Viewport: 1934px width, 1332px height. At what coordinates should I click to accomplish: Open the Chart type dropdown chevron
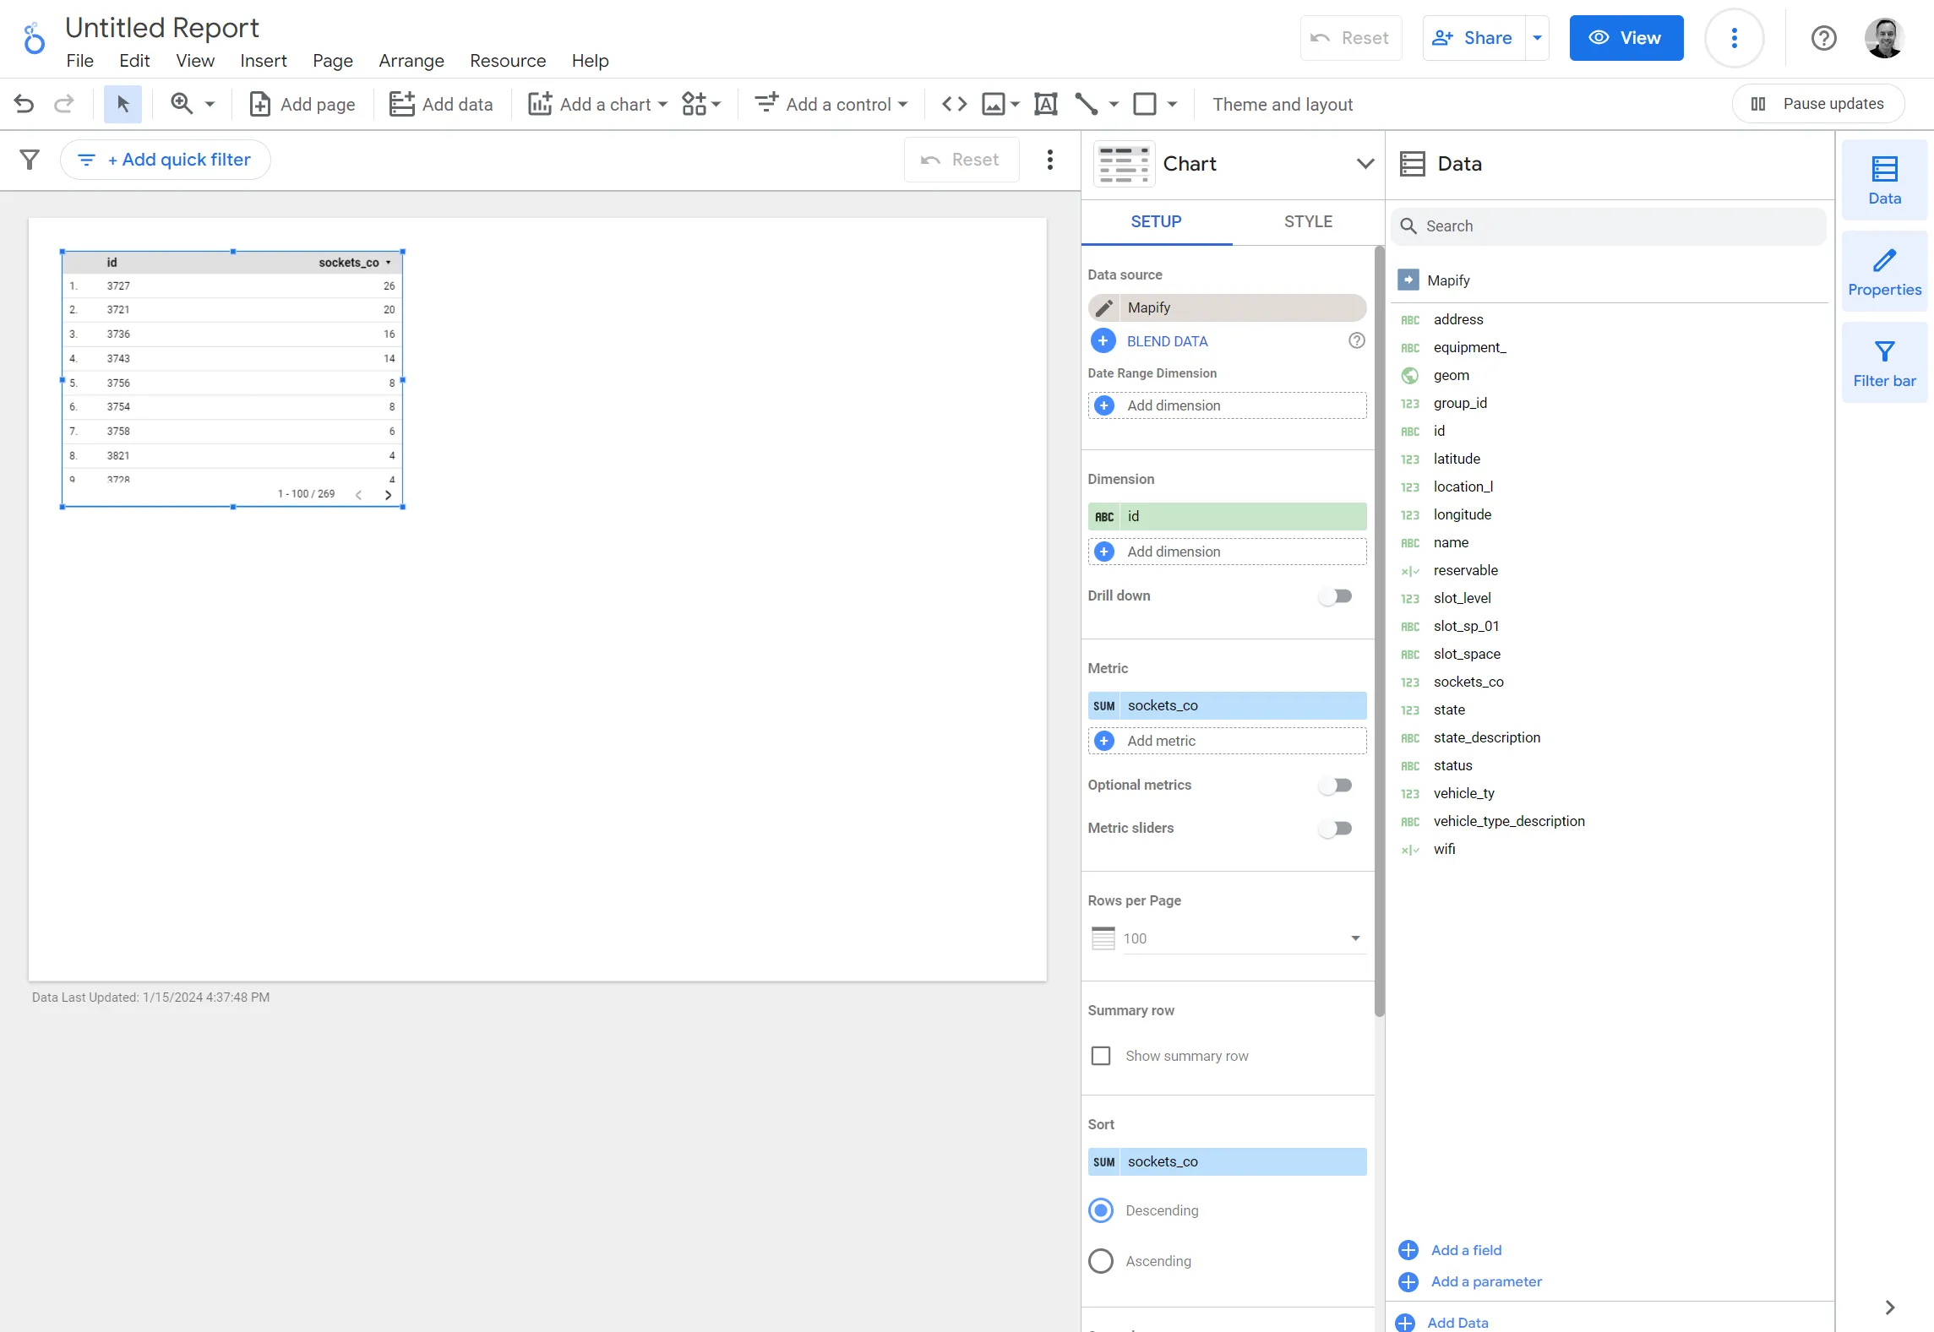pyautogui.click(x=1365, y=164)
